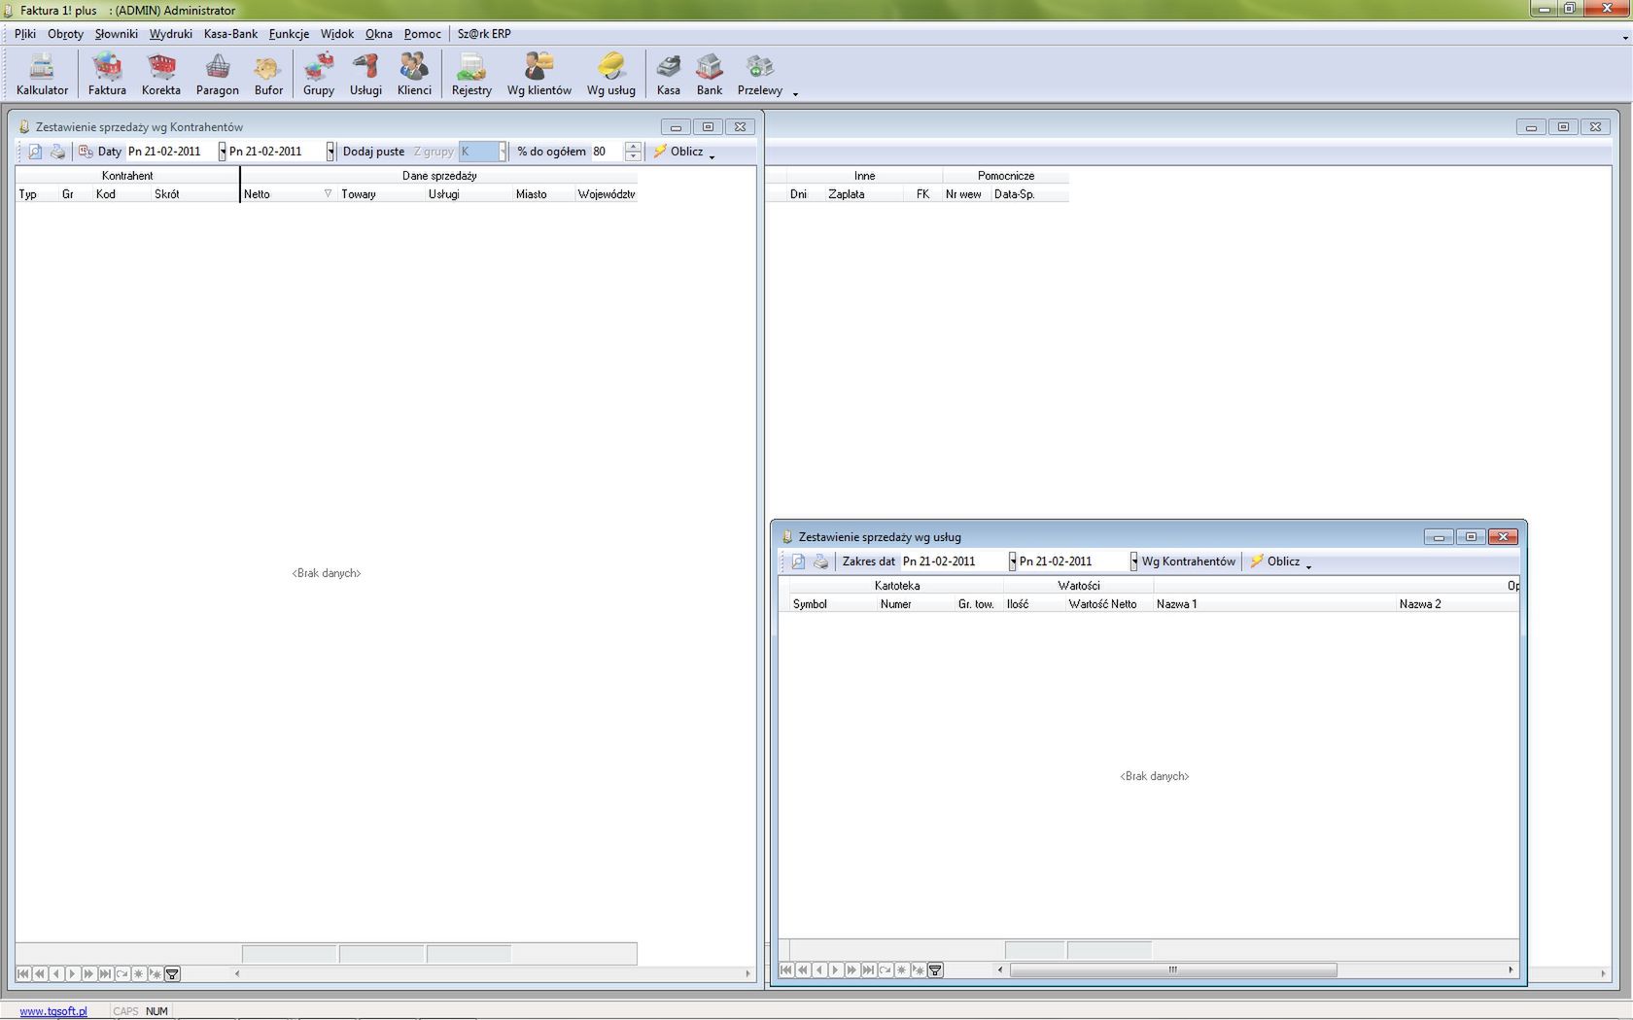Create a new Faktura from toolbar
The width and height of the screenshot is (1633, 1020).
click(x=107, y=75)
